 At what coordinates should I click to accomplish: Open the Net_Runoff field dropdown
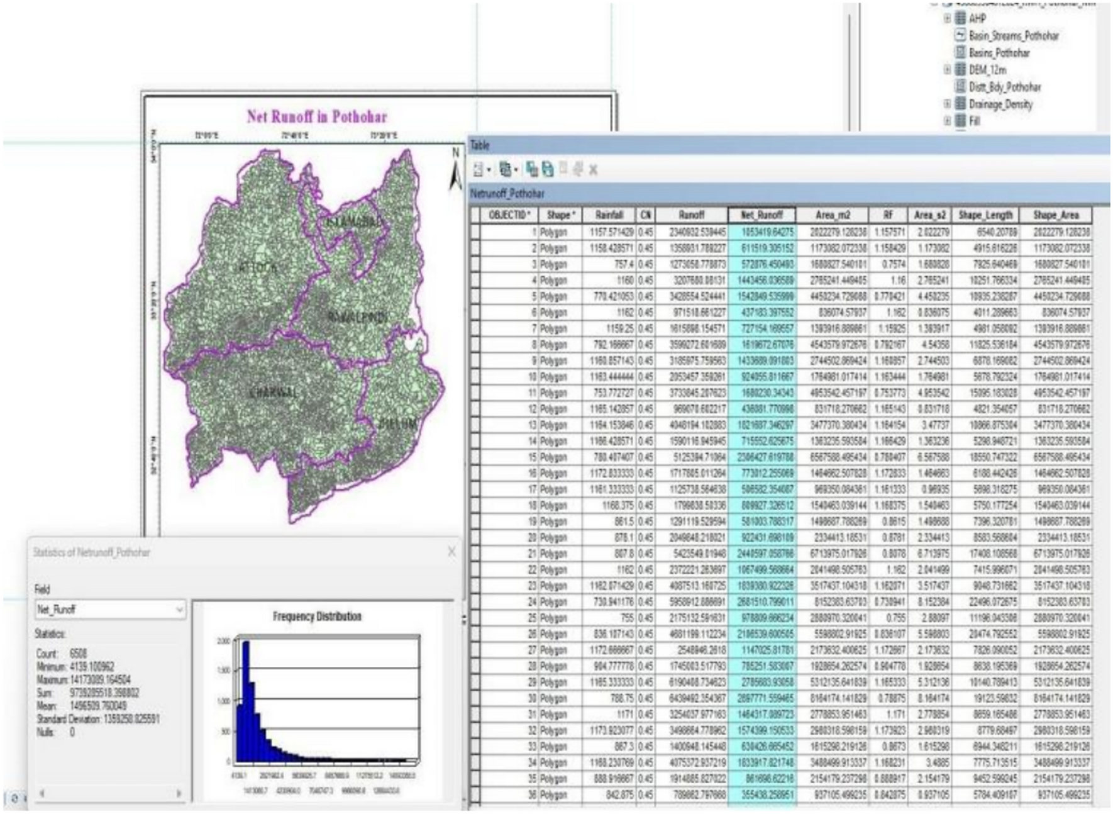[179, 609]
